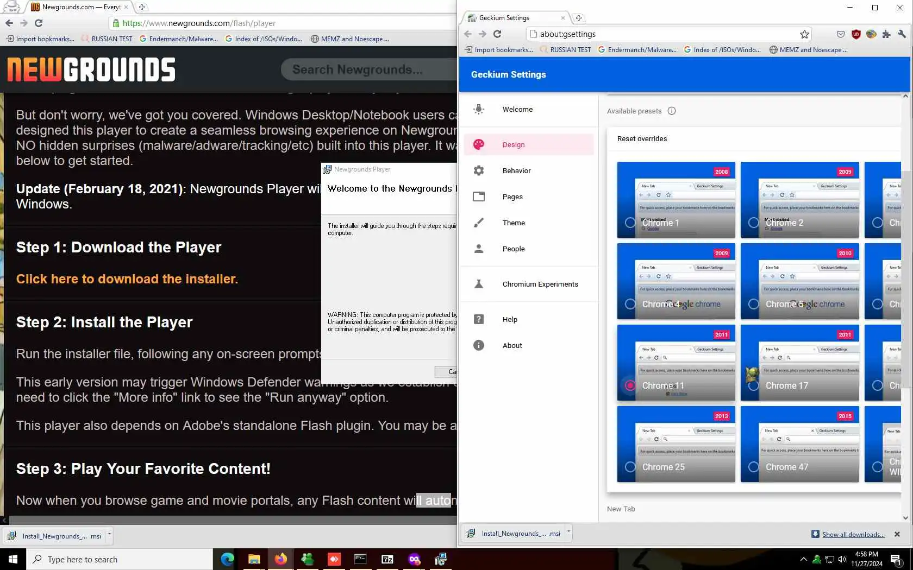
Task: Open the volume control in system tray
Action: click(x=842, y=559)
